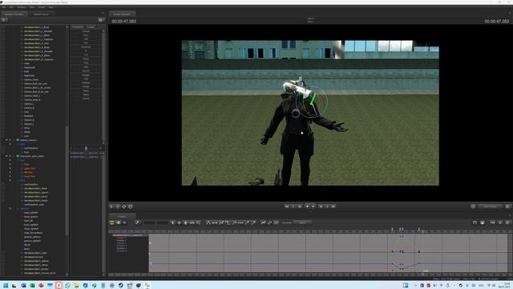Open the dropdown in graph editor toolbar
Image resolution: width=513 pixels, height=289 pixels.
[x=302, y=223]
